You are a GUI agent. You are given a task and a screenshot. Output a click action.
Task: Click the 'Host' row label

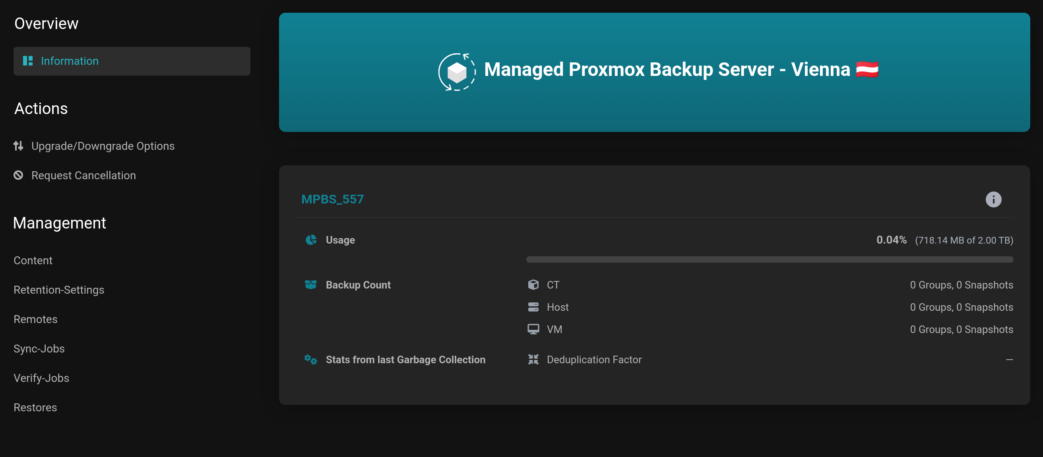[x=558, y=307]
